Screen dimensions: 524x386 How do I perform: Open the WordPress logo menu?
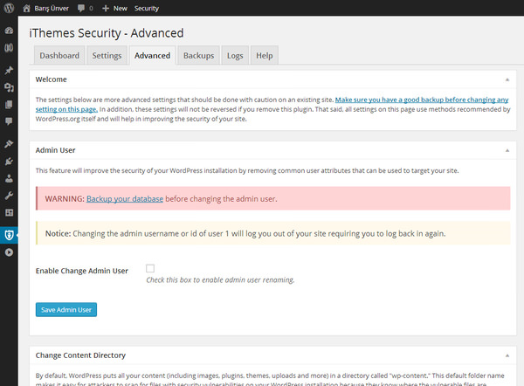click(9, 8)
